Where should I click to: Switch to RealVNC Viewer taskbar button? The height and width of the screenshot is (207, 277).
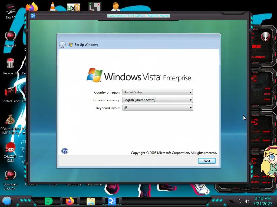pyautogui.click(x=112, y=201)
